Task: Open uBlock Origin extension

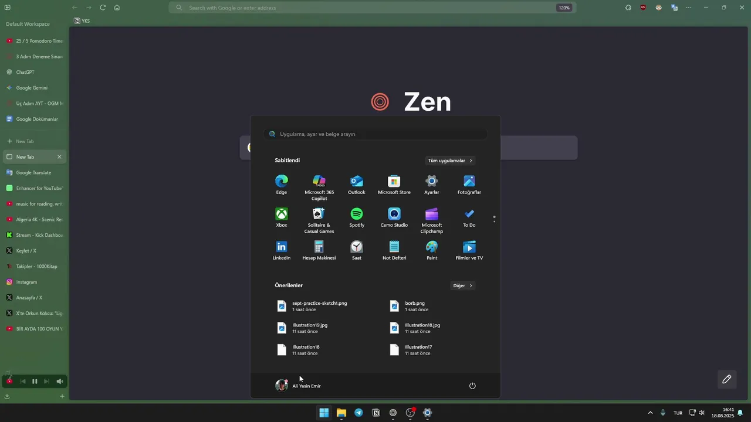Action: [643, 8]
